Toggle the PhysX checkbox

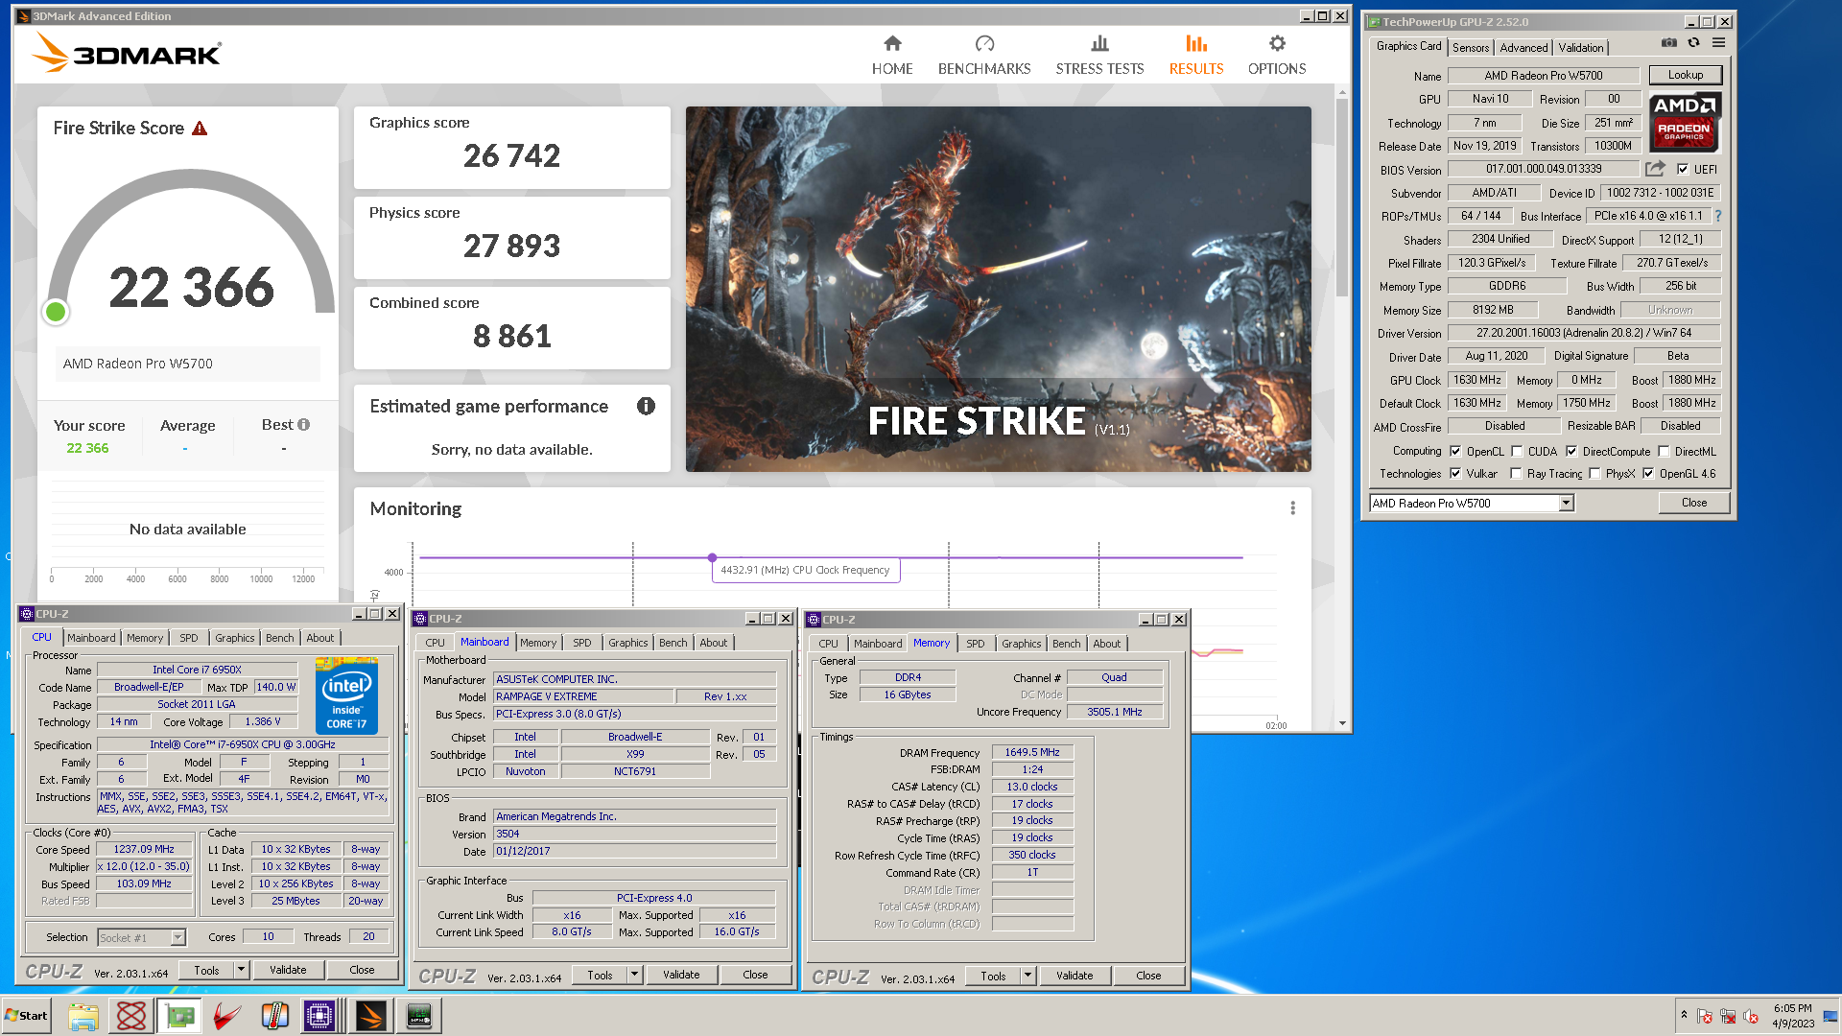click(x=1594, y=473)
